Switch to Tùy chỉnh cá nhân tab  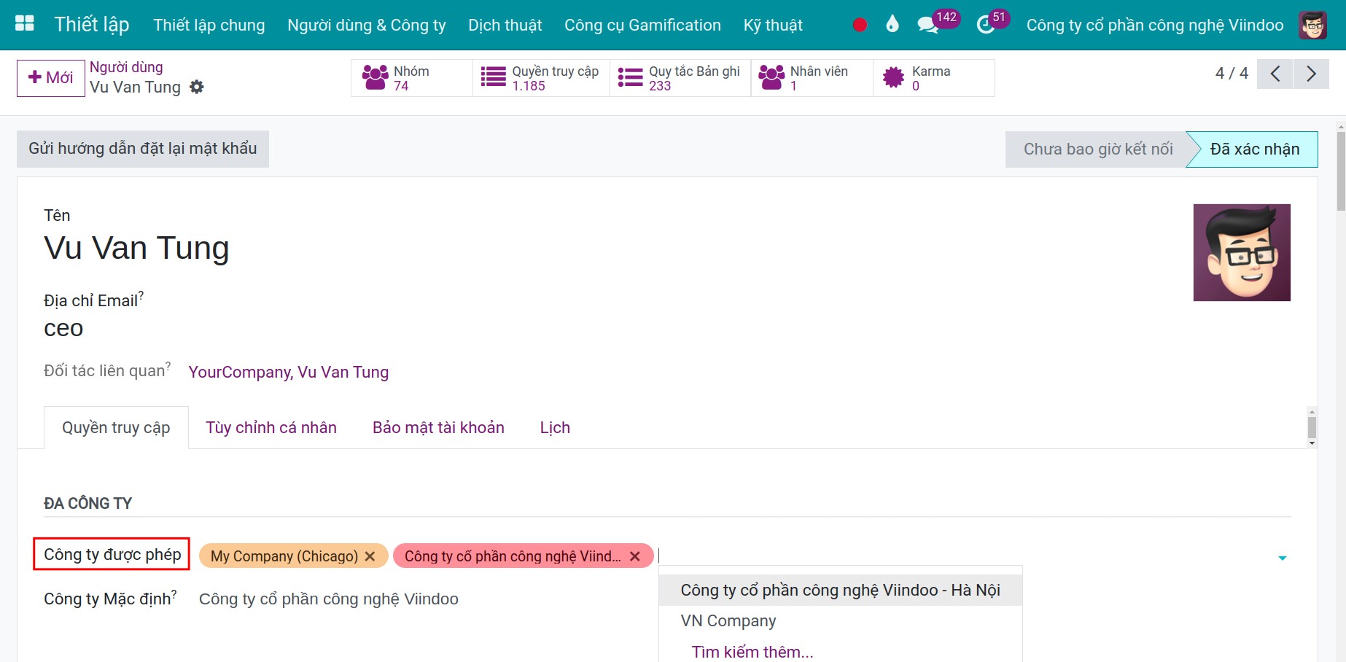click(271, 427)
